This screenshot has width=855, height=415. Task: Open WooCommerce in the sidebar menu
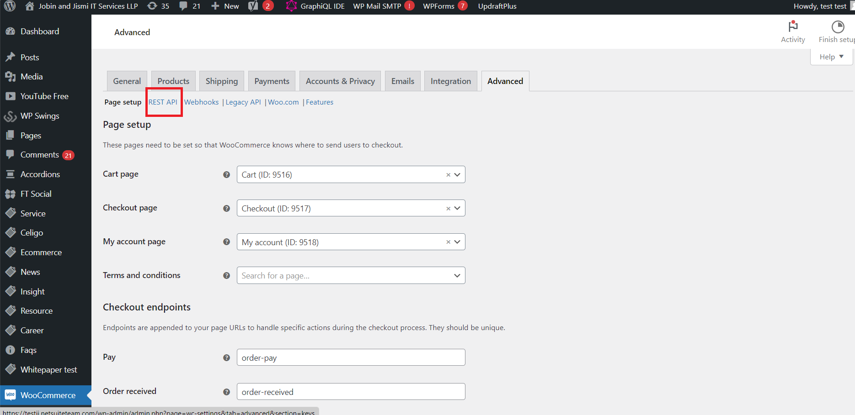[x=48, y=395]
